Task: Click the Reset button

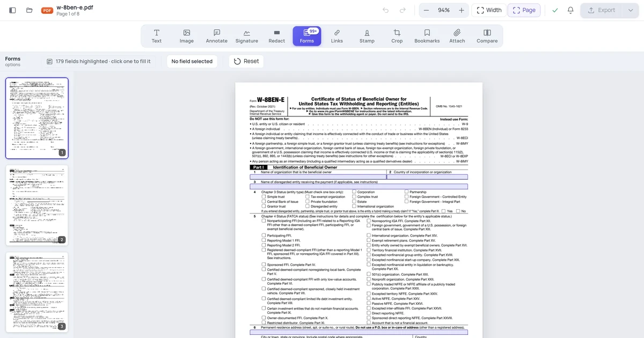Action: tap(247, 61)
